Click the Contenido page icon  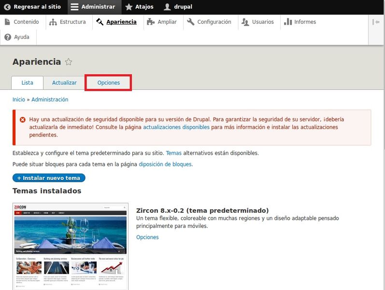tap(8, 22)
